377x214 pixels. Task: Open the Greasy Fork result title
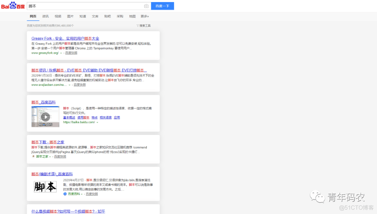(65, 38)
